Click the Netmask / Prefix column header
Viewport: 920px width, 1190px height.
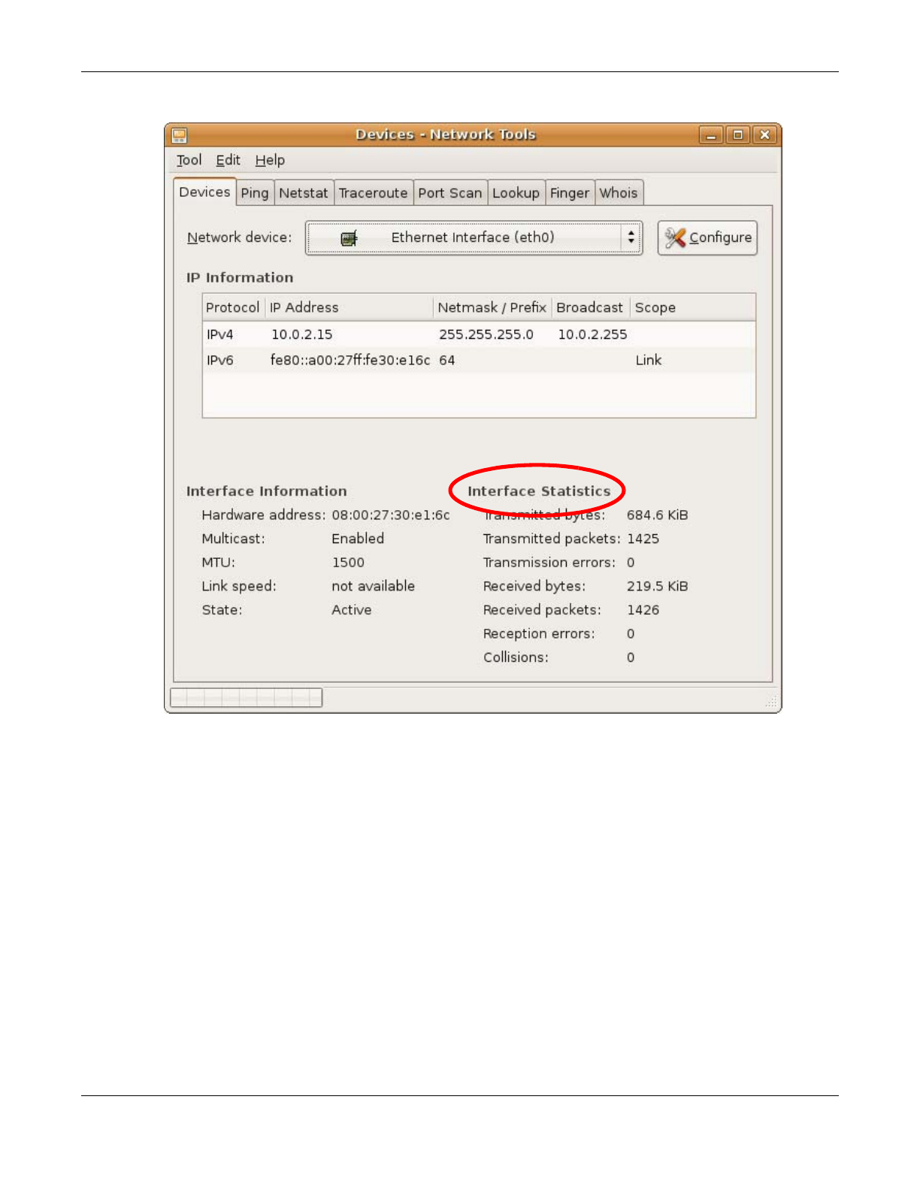pyautogui.click(x=492, y=308)
